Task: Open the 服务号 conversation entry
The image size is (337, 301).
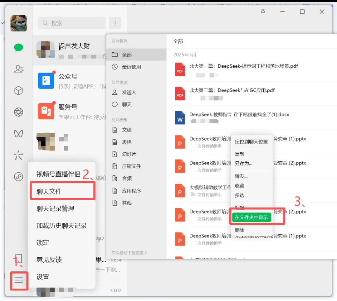Action: pyautogui.click(x=69, y=112)
